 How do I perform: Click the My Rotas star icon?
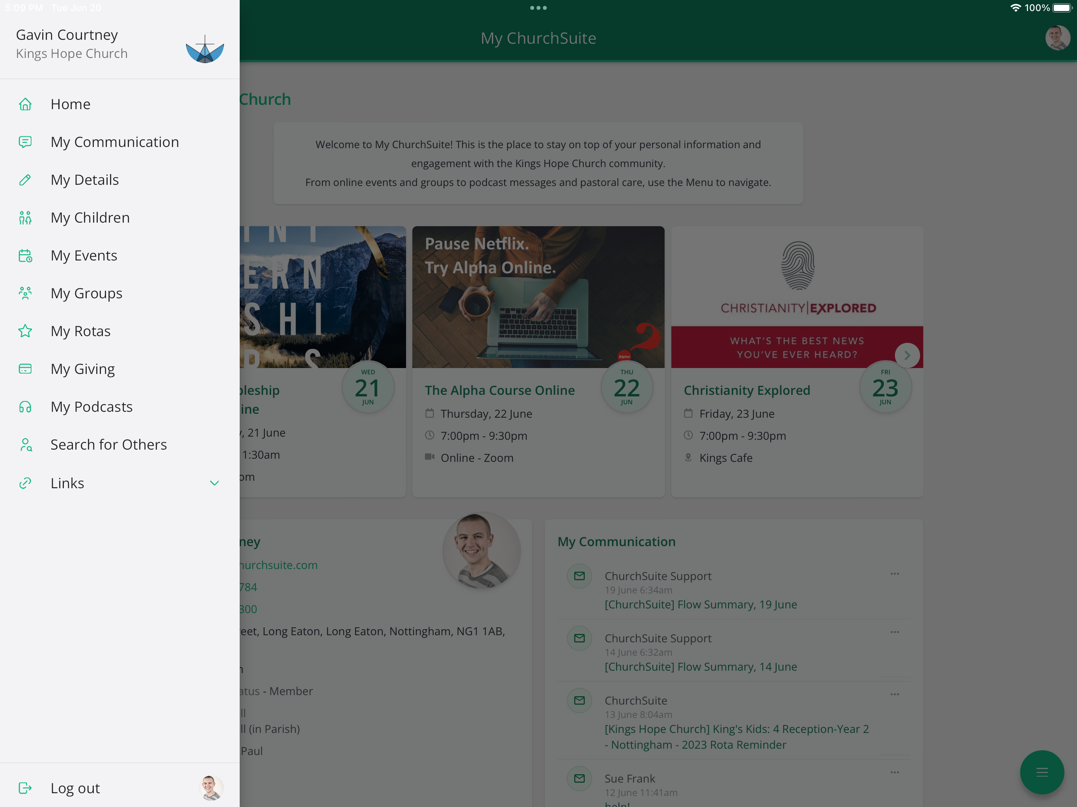(25, 331)
